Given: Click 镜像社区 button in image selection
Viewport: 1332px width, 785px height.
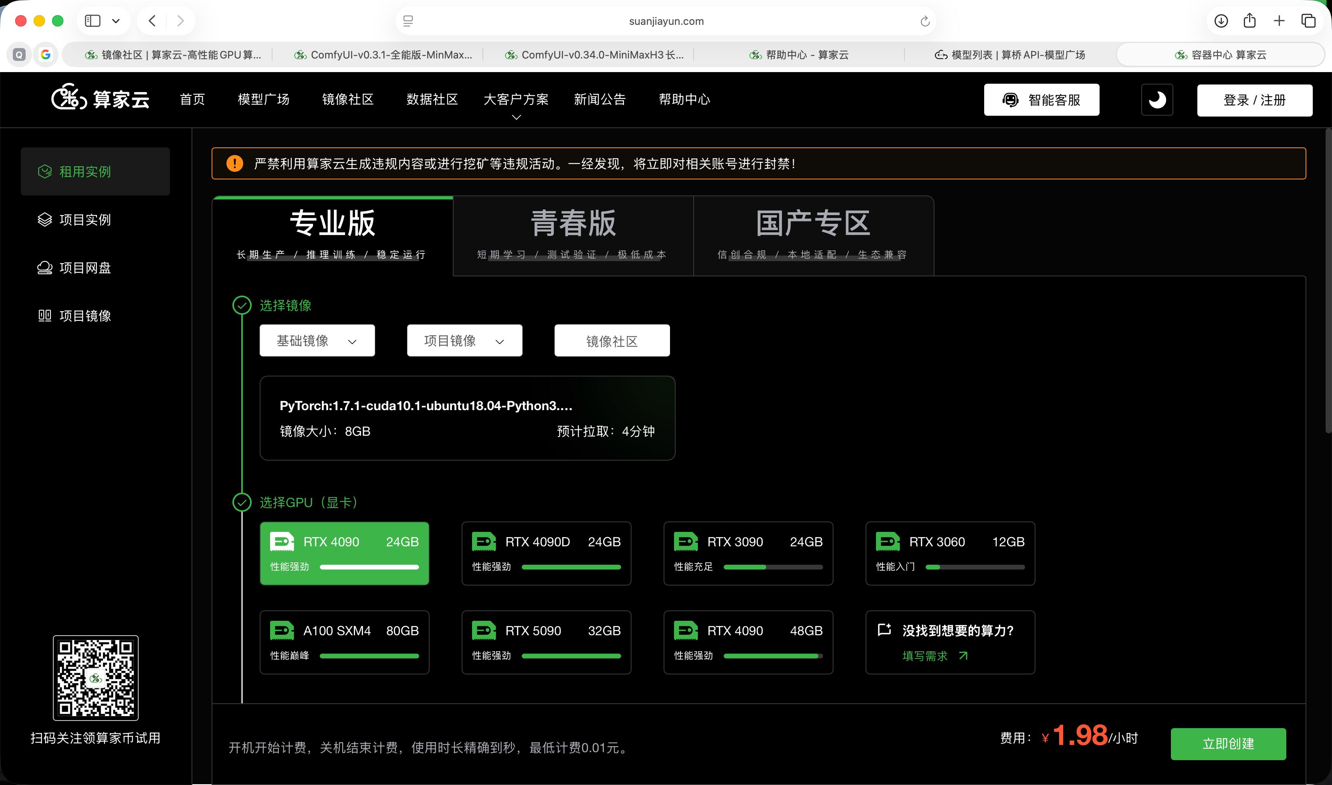Looking at the screenshot, I should tap(612, 340).
